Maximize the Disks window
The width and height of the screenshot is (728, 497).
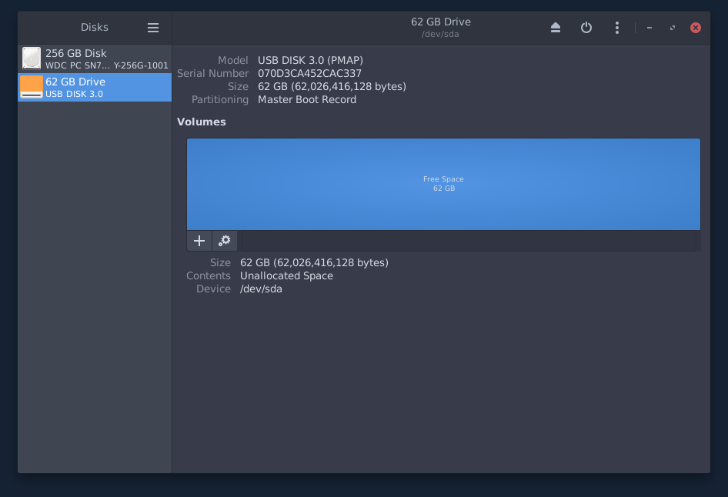(673, 28)
